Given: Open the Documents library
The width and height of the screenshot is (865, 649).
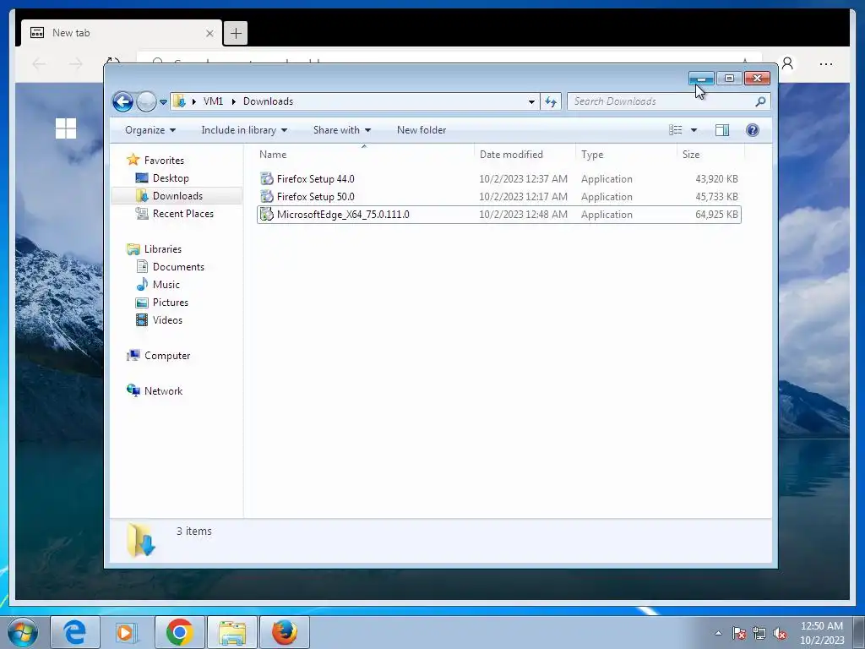Looking at the screenshot, I should pos(178,267).
